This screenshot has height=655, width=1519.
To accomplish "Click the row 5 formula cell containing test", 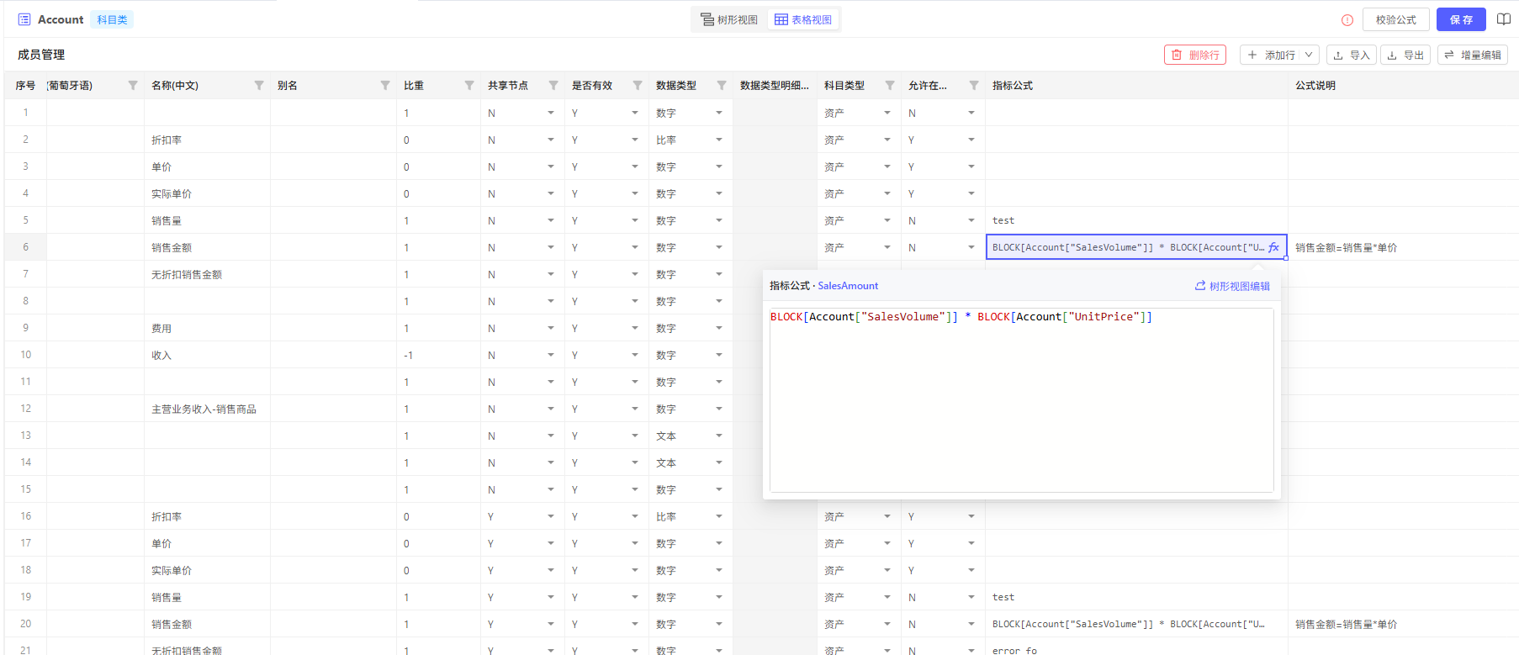I will pyautogui.click(x=1136, y=220).
